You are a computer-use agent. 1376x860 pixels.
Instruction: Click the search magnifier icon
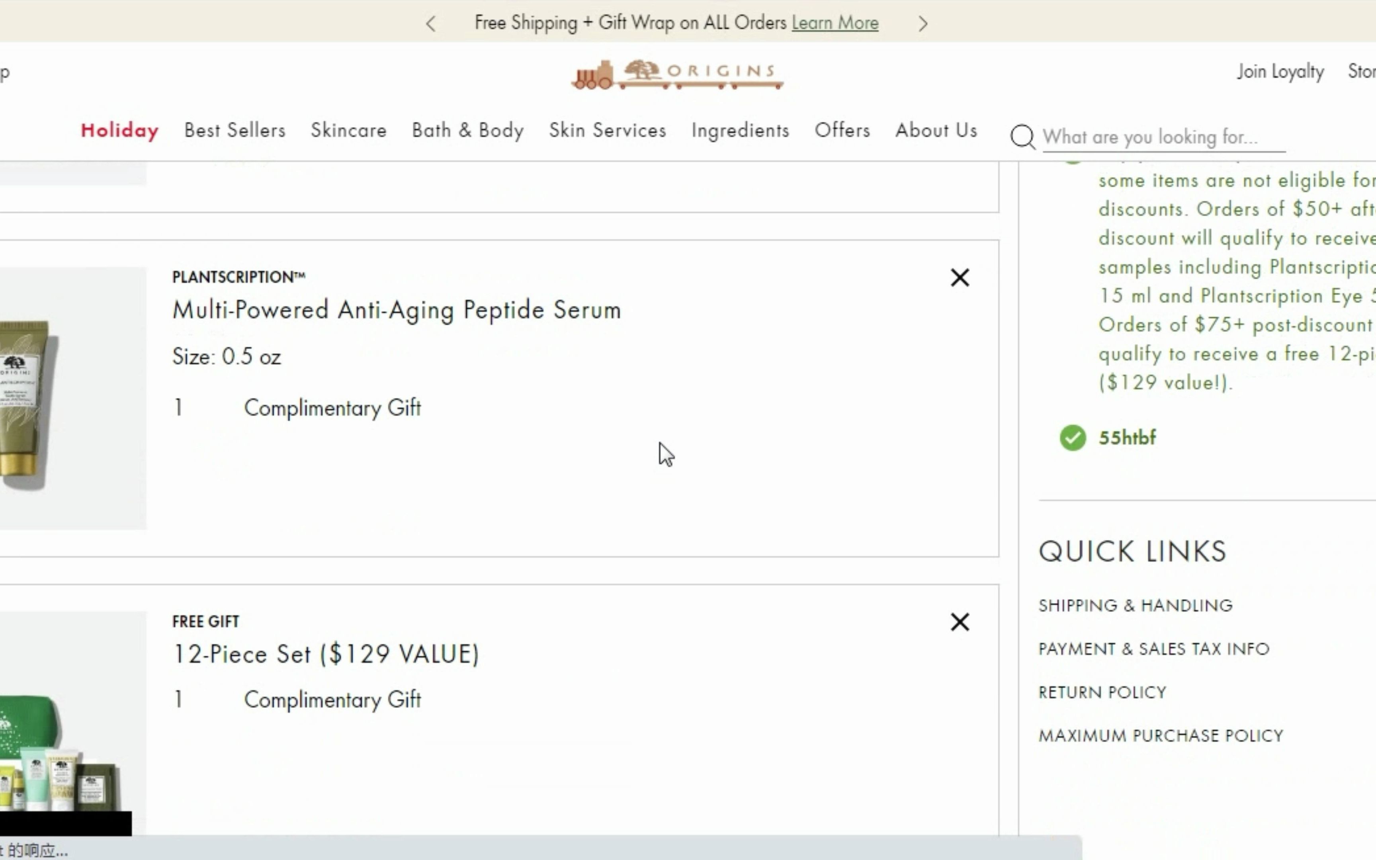tap(1023, 137)
